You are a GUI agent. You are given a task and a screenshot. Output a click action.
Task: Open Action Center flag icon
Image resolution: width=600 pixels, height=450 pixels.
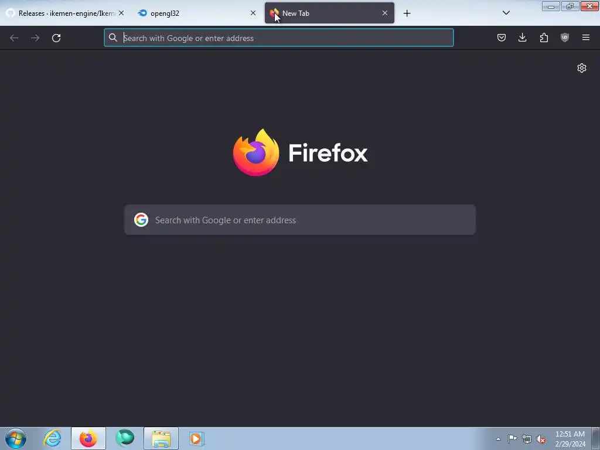click(x=512, y=439)
